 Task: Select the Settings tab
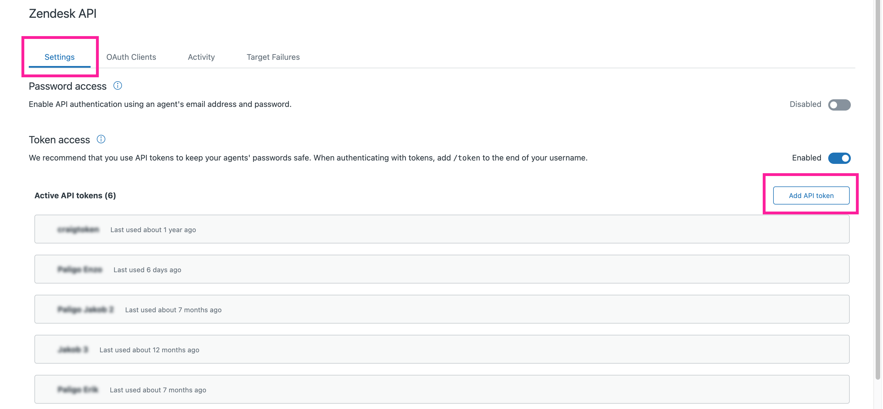tap(59, 57)
